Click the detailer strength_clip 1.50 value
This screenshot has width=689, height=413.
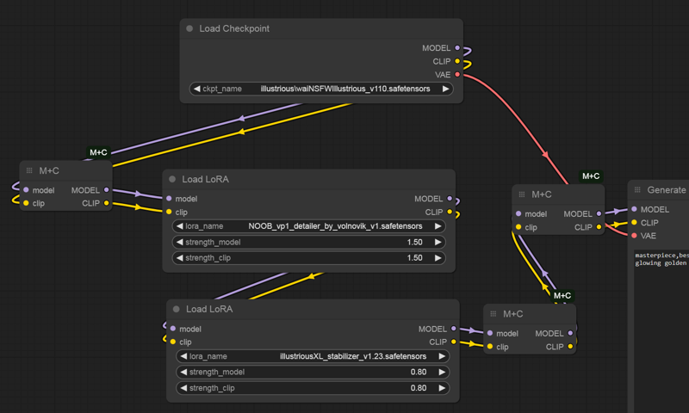coord(414,258)
